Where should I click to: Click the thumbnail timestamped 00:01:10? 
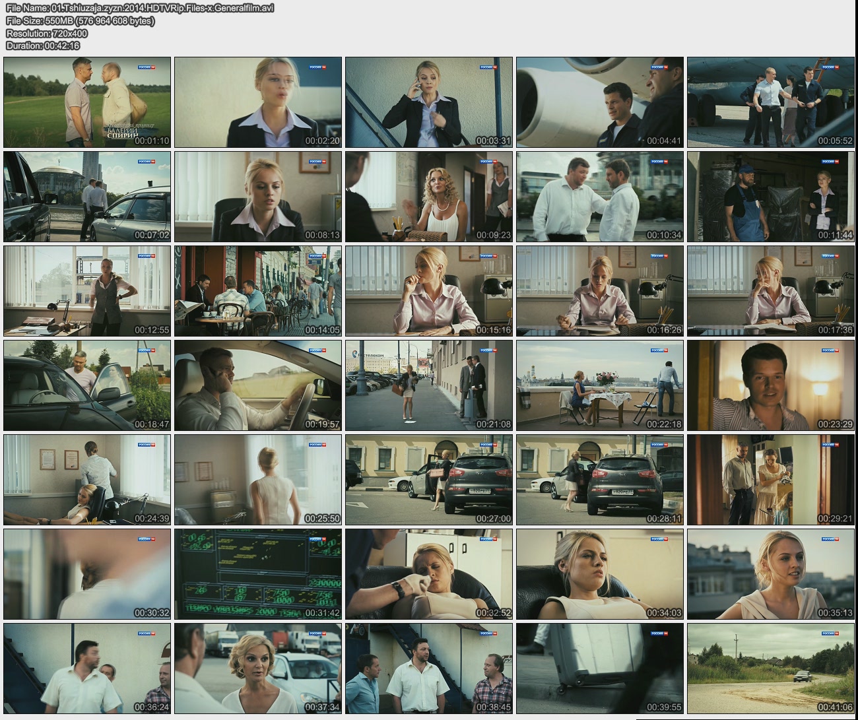(87, 102)
